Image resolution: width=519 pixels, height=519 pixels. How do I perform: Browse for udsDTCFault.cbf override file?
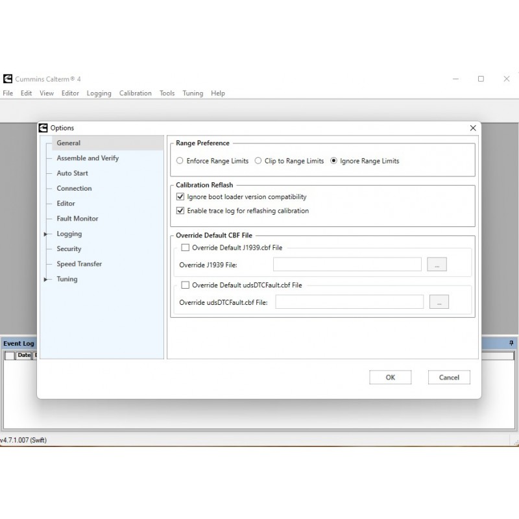point(439,302)
